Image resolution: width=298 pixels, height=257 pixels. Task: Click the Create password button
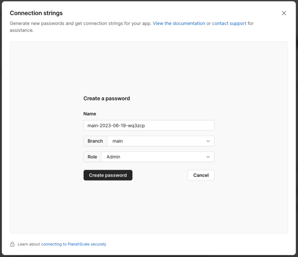tap(108, 175)
